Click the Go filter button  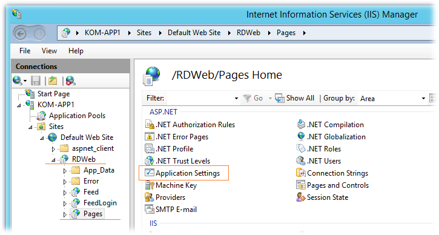coord(253,98)
